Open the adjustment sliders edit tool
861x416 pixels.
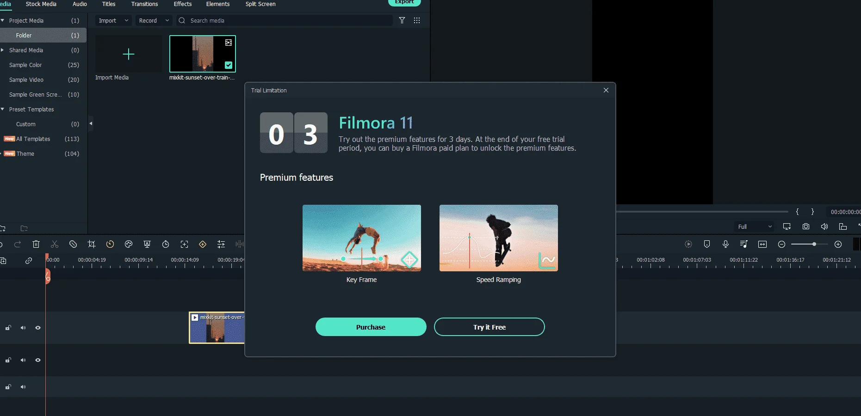221,244
